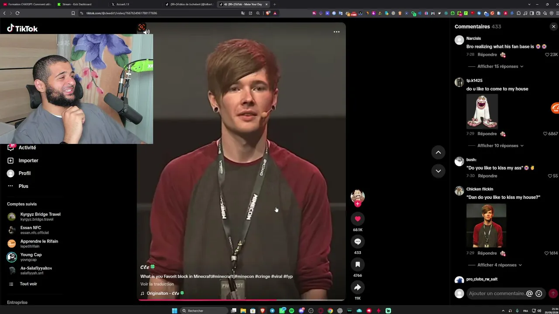Image resolution: width=559 pixels, height=314 pixels.
Task: Open Narcisis profile avatar
Action: (459, 40)
